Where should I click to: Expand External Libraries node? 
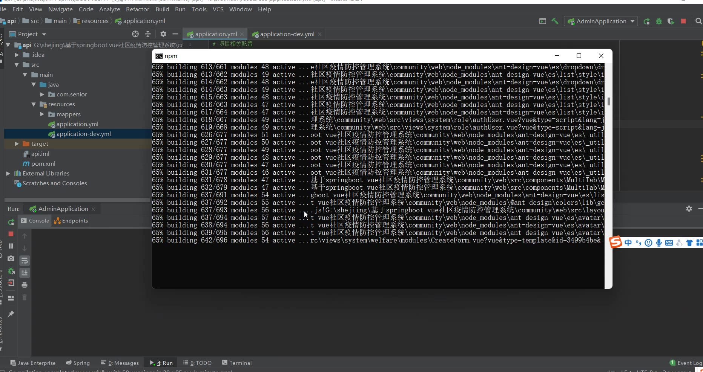[x=8, y=173]
